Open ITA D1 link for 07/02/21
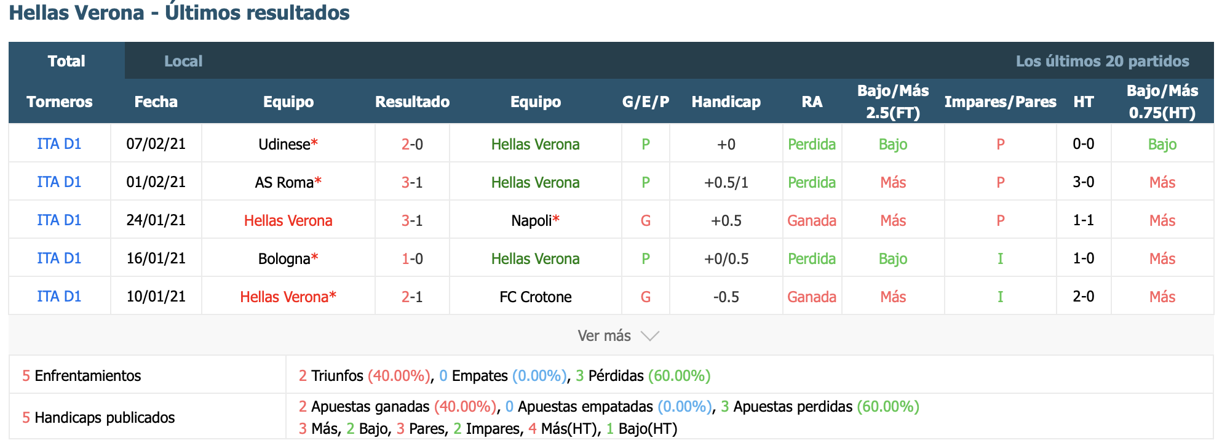Screen dimensions: 1230x448 59,144
